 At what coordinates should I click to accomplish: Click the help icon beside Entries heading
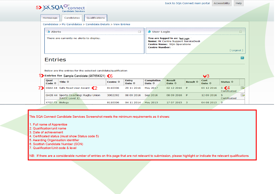[242, 58]
